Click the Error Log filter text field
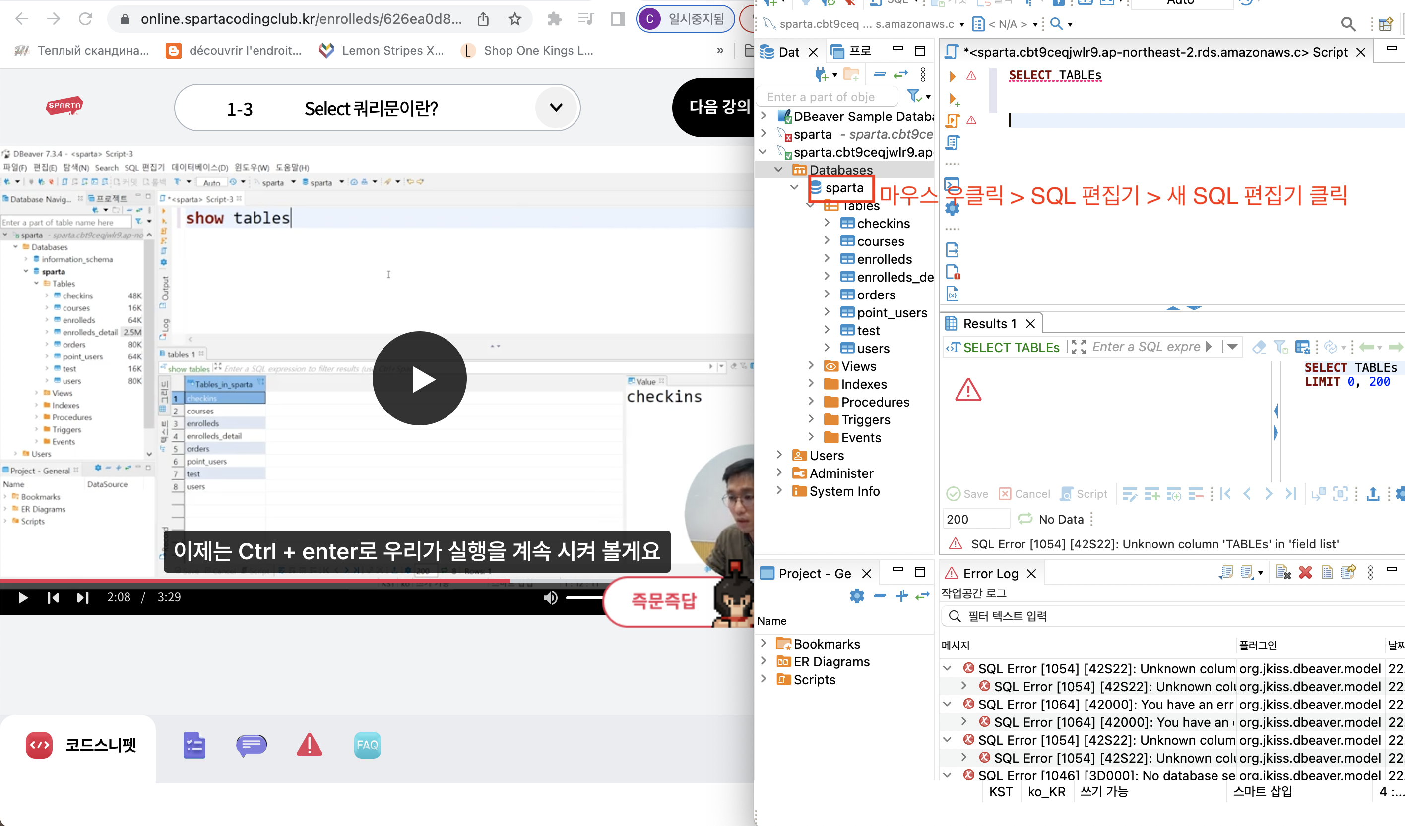1405x826 pixels. pos(1171,616)
